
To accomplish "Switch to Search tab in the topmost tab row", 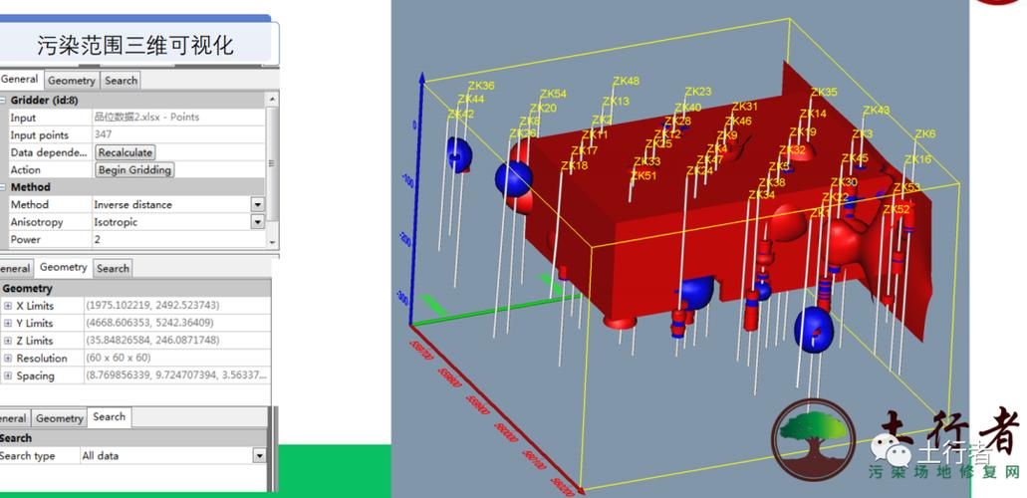I will tap(122, 80).
